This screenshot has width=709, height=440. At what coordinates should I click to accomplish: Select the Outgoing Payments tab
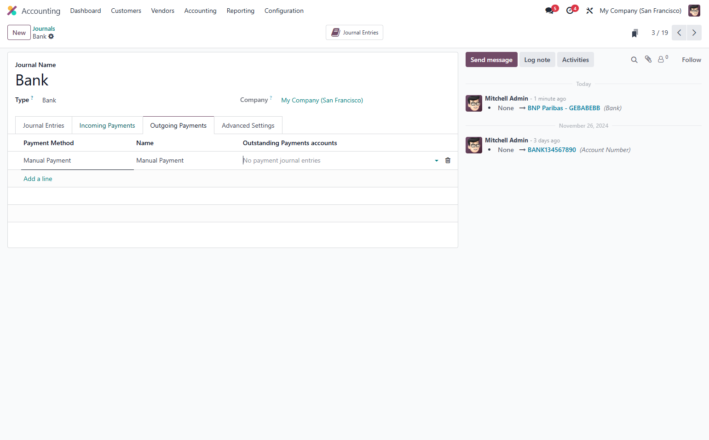coord(179,125)
